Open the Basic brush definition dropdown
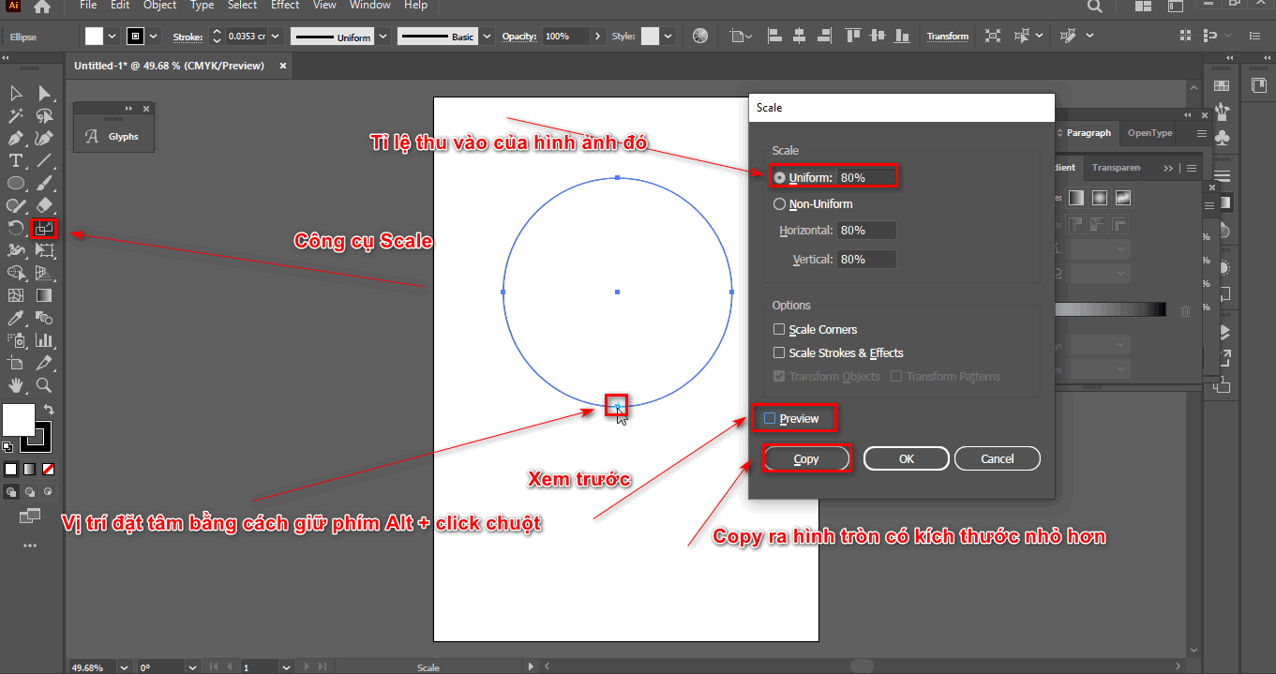This screenshot has height=674, width=1276. (x=486, y=36)
